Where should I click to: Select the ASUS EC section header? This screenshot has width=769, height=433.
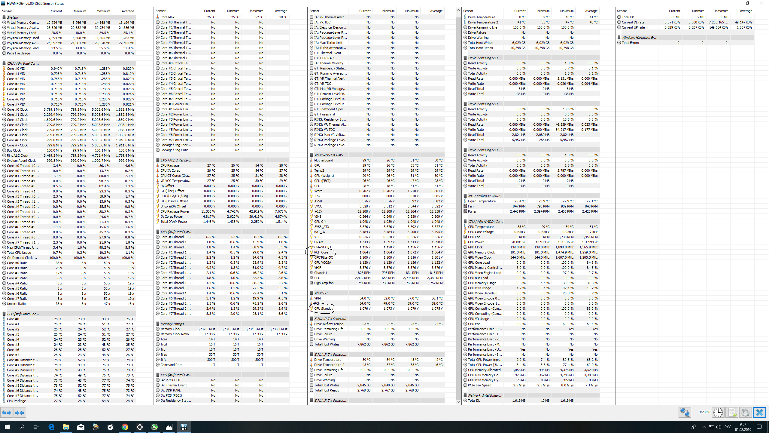(x=321, y=293)
